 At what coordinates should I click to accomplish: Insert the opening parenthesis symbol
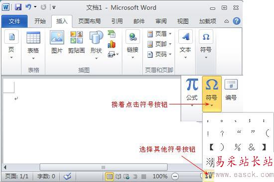pos(268,133)
